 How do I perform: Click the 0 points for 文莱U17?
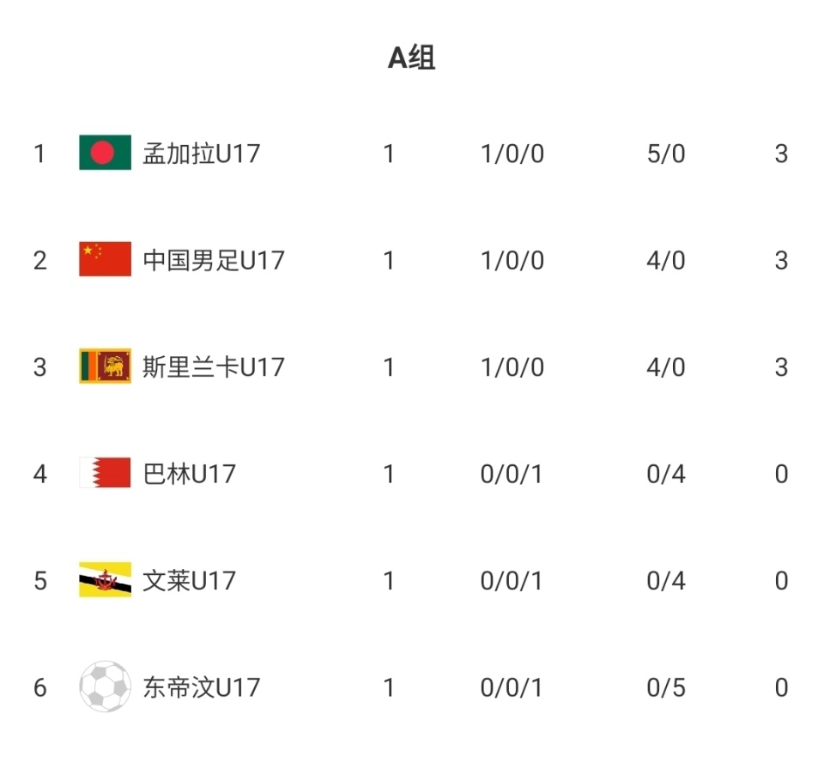[x=781, y=581]
